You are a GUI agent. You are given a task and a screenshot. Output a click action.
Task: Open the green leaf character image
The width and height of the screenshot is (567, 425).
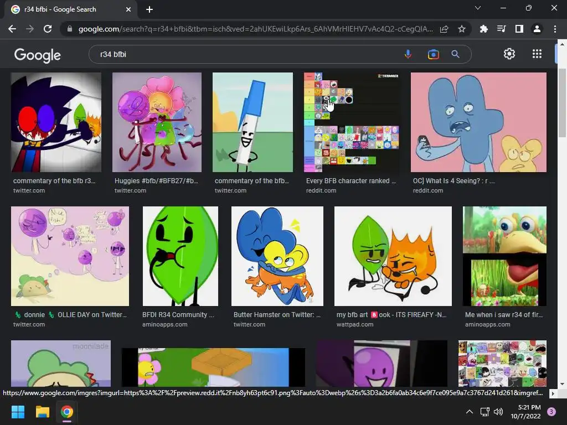point(181,256)
